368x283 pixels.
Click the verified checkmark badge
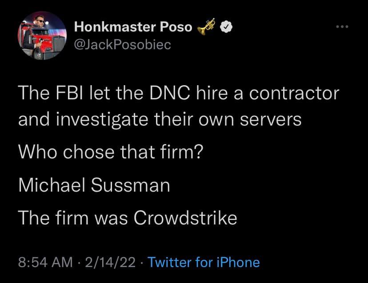point(226,27)
